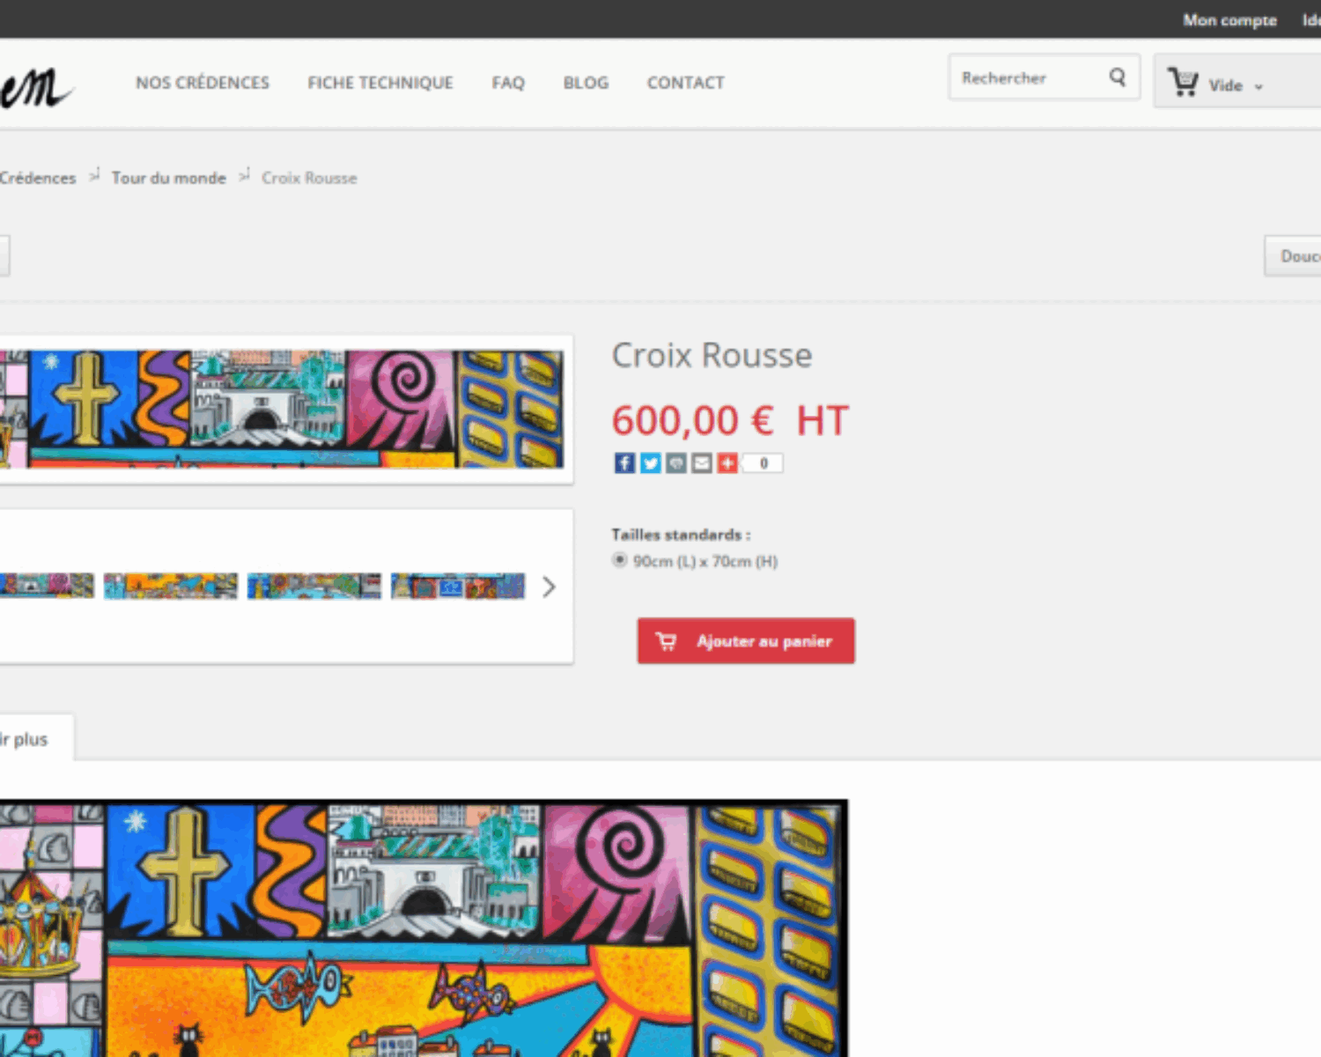
Task: Share product on Facebook
Action: 624,463
